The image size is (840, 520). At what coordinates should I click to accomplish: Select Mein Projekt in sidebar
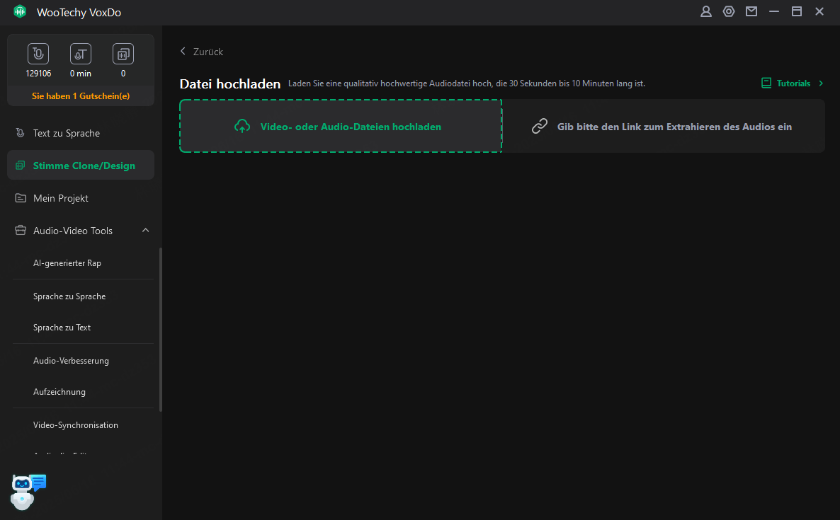pos(61,198)
